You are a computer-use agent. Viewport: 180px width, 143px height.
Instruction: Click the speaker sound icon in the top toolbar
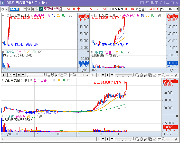pos(34,9)
